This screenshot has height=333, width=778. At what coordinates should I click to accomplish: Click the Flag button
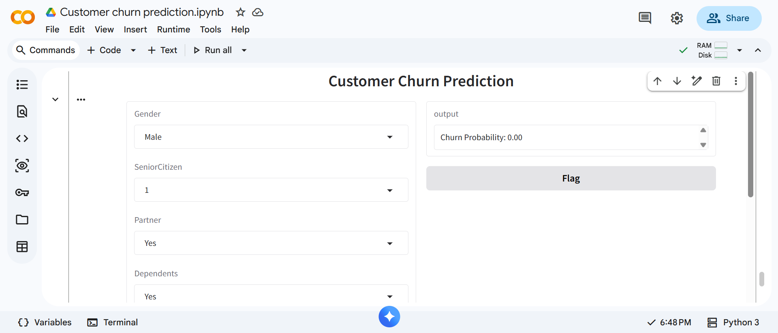571,178
